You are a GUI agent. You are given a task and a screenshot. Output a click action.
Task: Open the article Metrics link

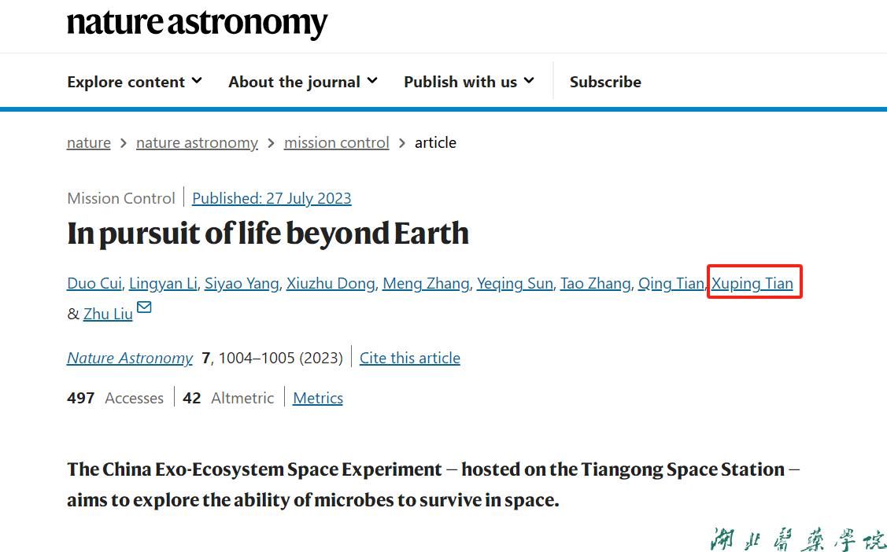click(x=318, y=398)
